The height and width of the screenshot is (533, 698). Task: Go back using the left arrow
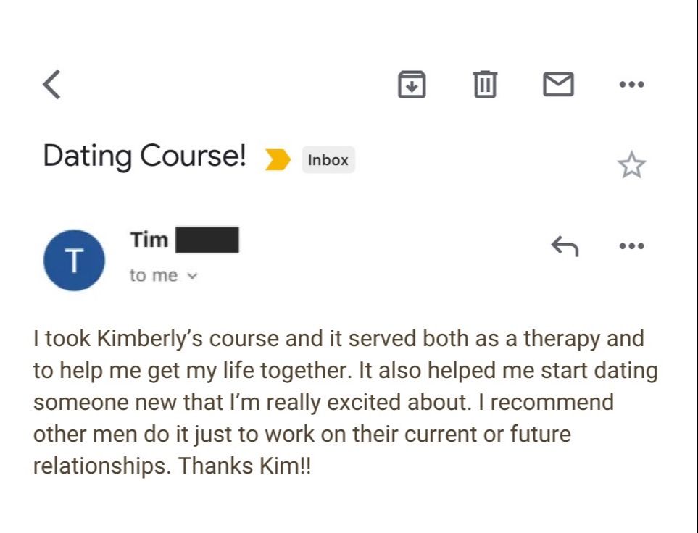[x=51, y=85]
